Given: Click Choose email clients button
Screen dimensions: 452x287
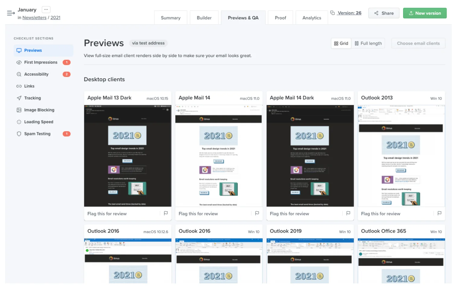Looking at the screenshot, I should 418,44.
